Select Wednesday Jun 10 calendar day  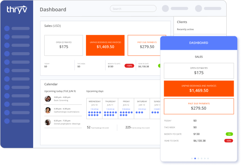coord(95,108)
